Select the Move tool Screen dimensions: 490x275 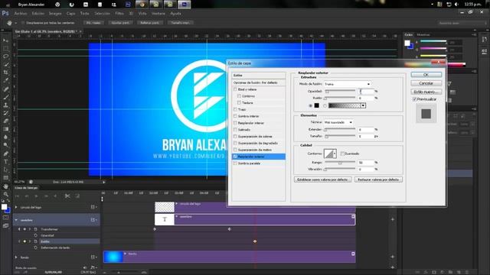[x=5, y=40]
